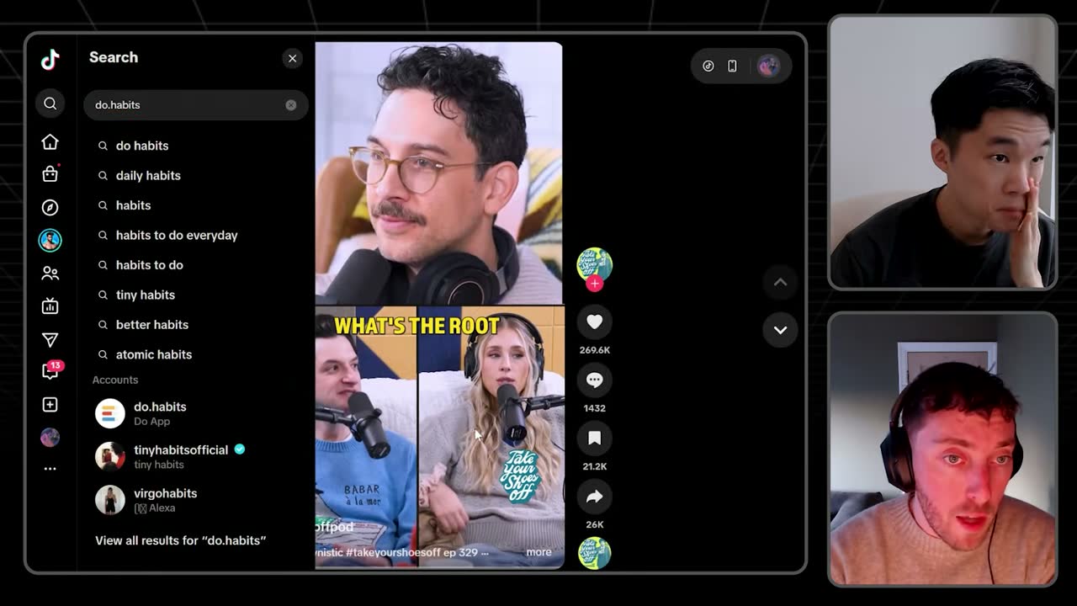Clear the search field text
Screen dimensions: 1077x606
click(x=290, y=105)
